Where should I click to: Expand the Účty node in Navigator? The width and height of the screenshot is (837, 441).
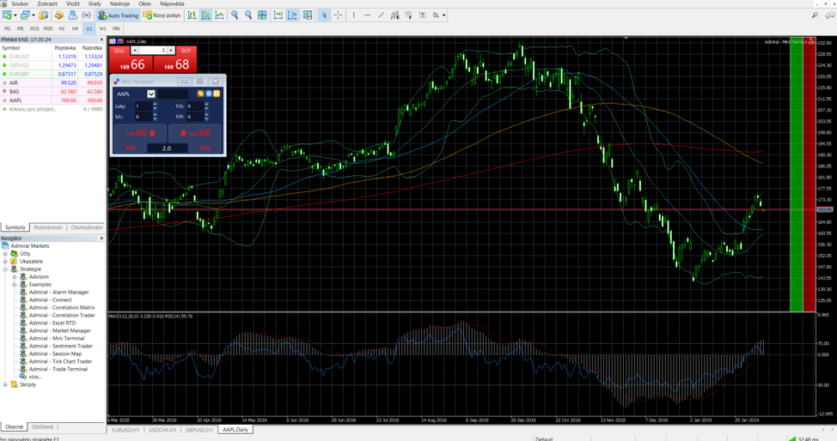pos(5,254)
